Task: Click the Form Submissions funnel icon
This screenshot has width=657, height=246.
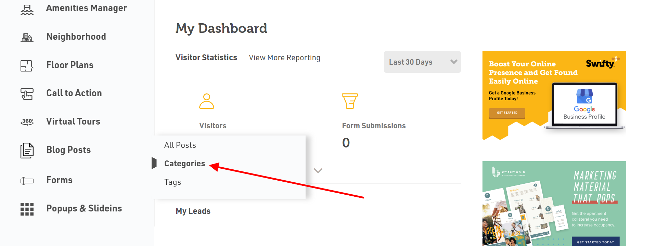Action: pyautogui.click(x=350, y=101)
